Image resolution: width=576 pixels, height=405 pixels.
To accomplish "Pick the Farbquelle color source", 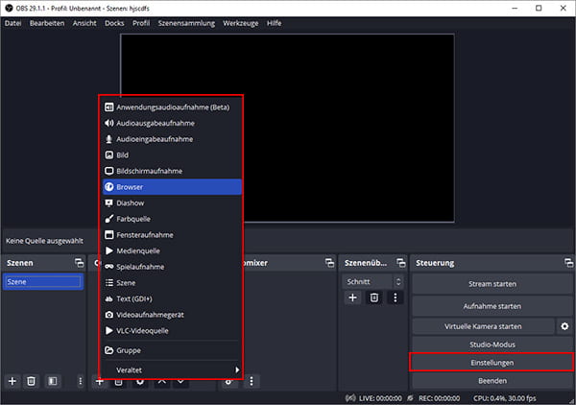I will [172, 219].
